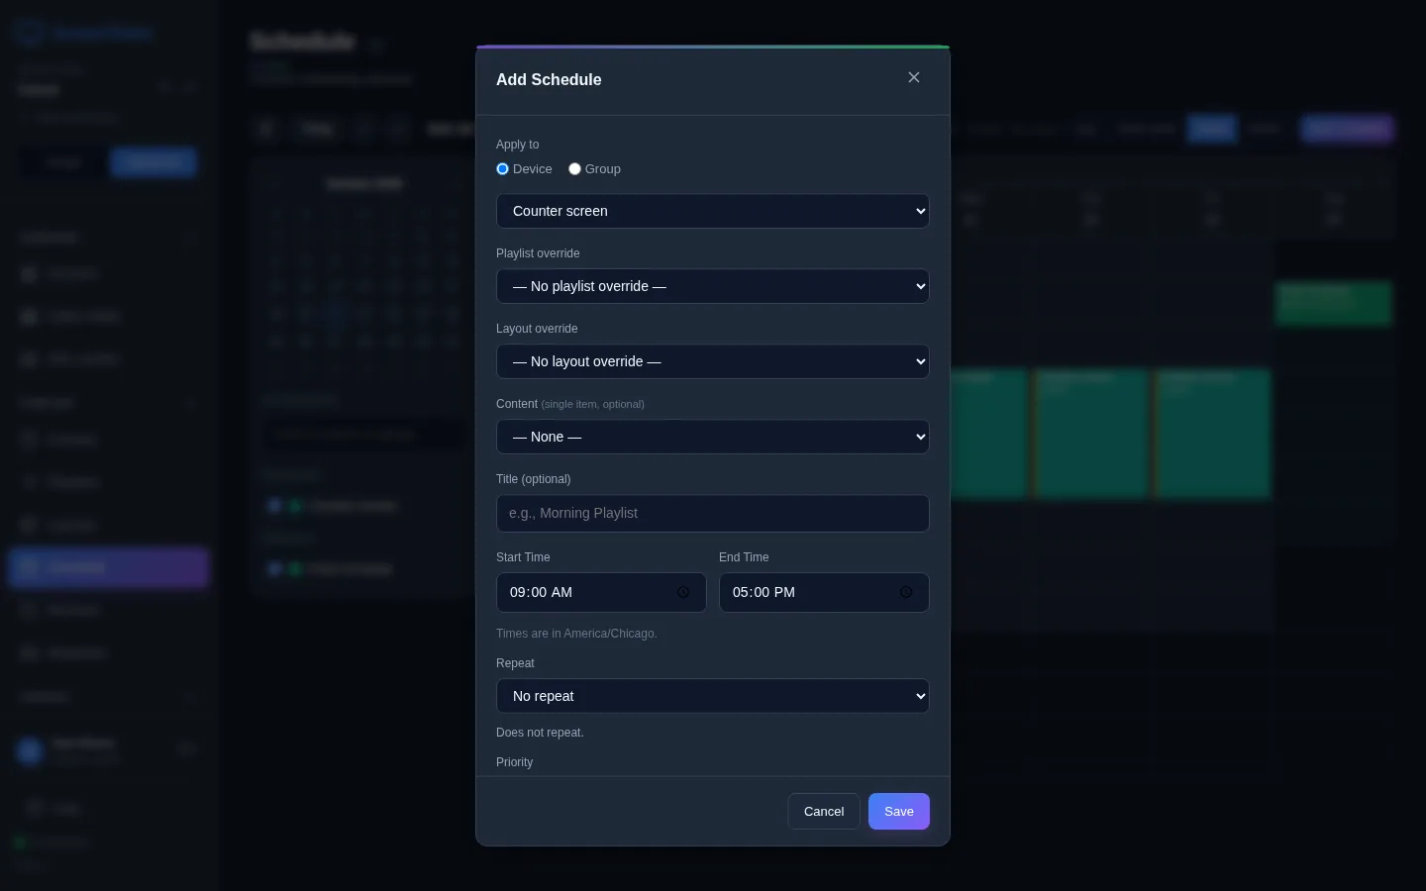Open the End Time clock picker icon

click(x=906, y=592)
